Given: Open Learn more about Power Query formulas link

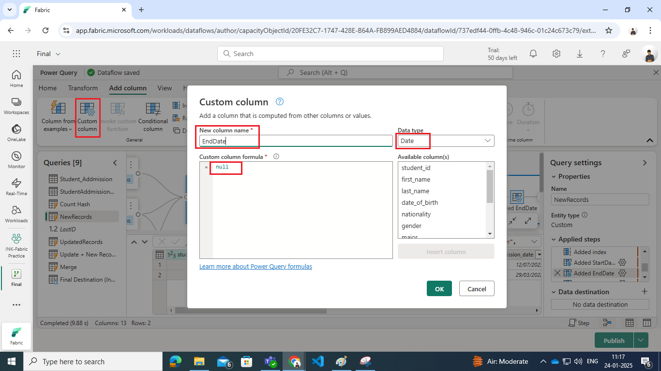Looking at the screenshot, I should pyautogui.click(x=255, y=266).
